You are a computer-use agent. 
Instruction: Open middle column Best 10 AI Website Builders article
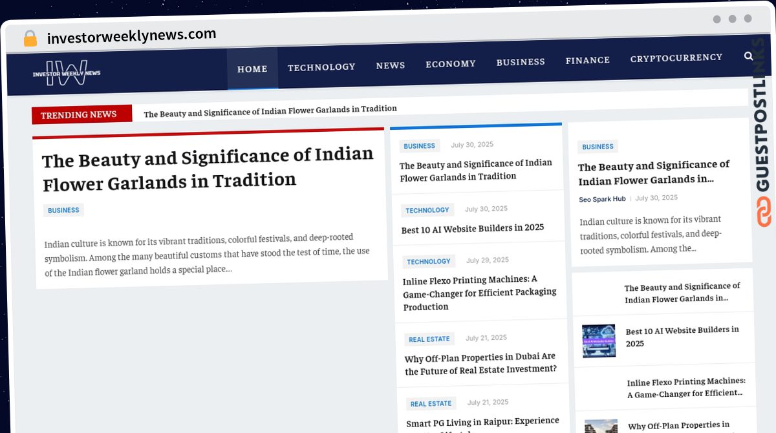click(x=473, y=228)
